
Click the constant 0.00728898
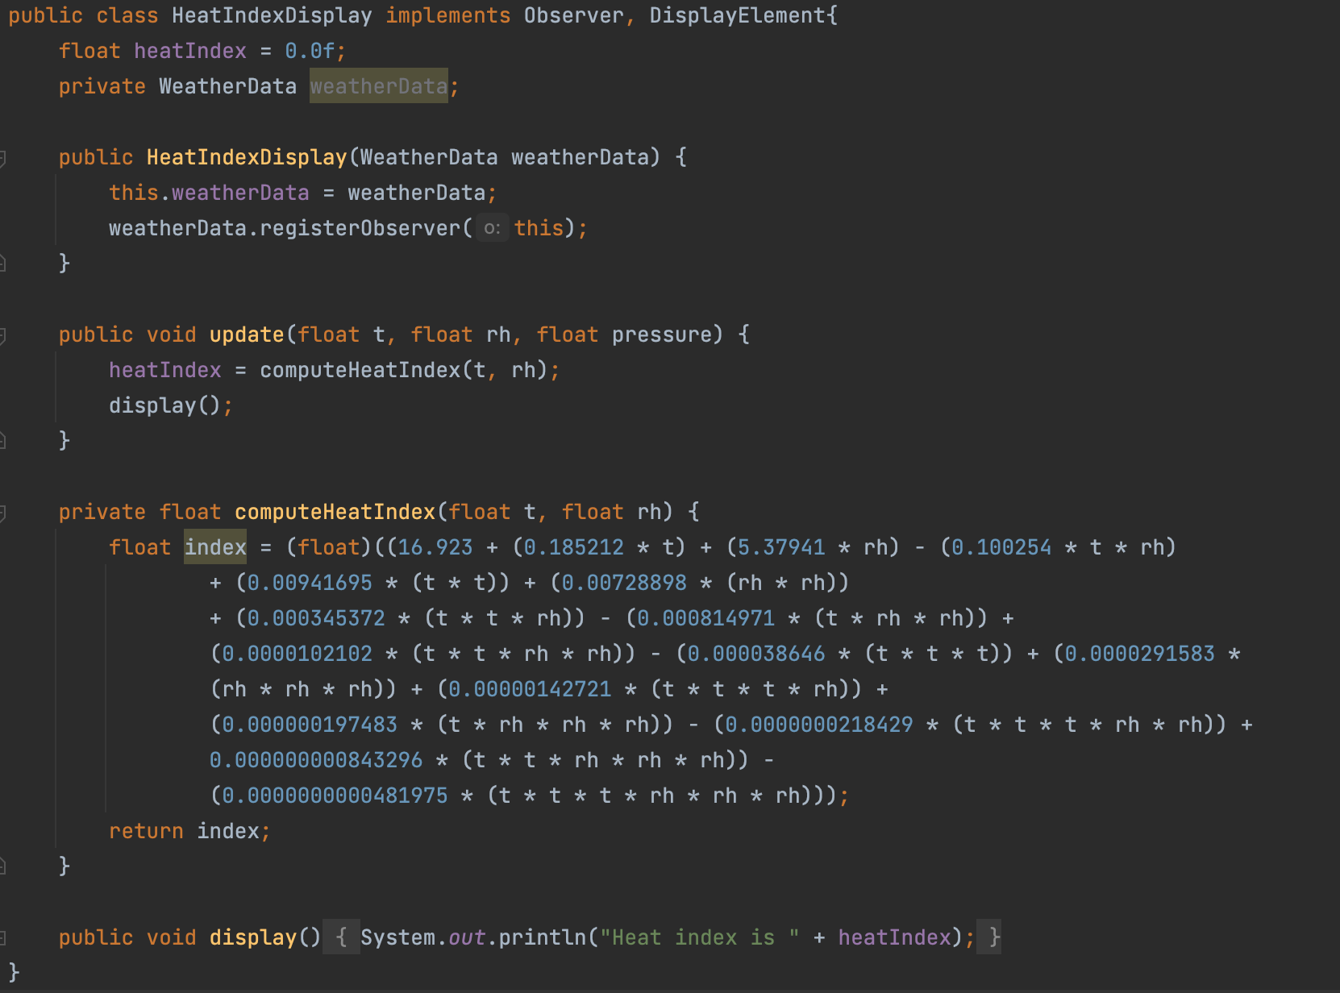[x=624, y=583]
